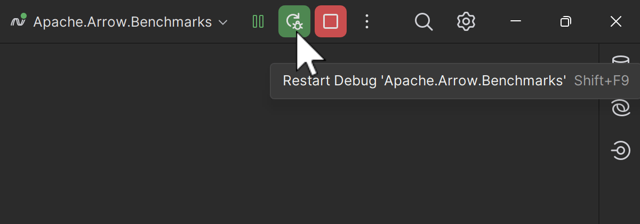Minimize the IDE window
640x224 pixels.
(515, 22)
